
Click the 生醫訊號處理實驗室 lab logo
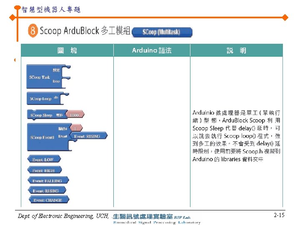(x=143, y=216)
